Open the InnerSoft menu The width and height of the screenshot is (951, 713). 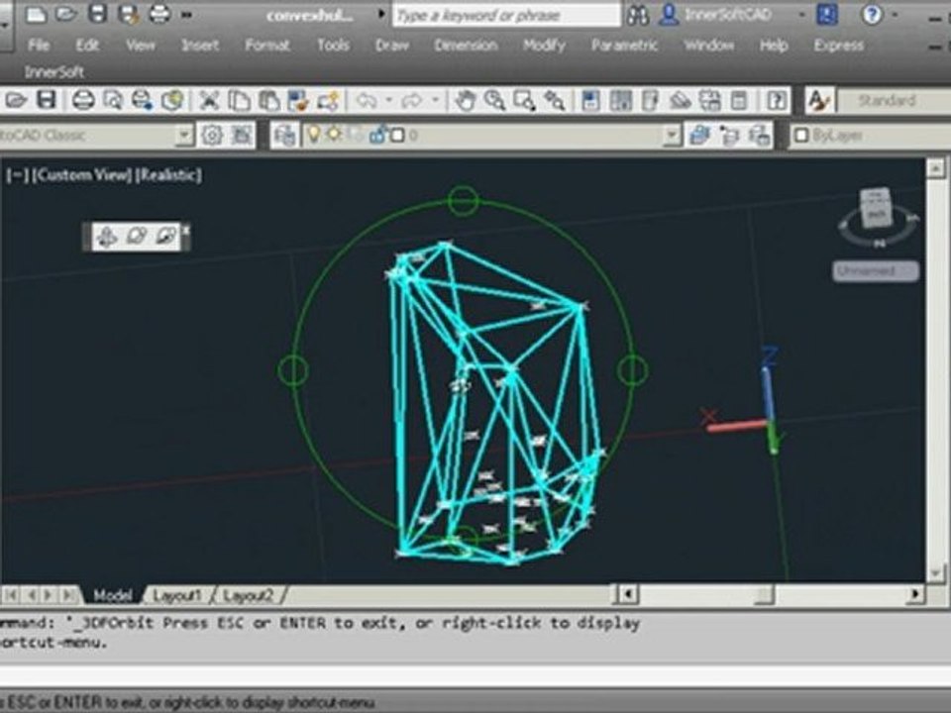pos(53,72)
